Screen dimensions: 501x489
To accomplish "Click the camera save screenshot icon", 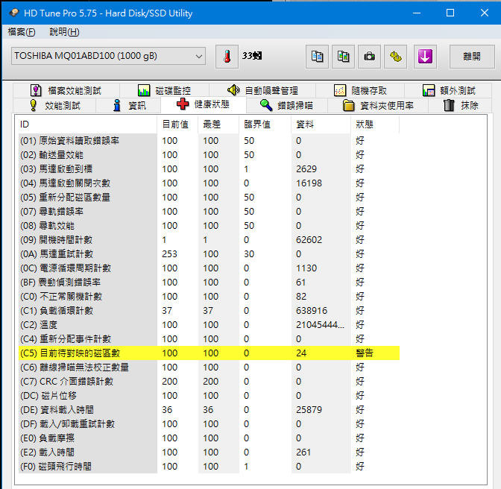I will 369,57.
